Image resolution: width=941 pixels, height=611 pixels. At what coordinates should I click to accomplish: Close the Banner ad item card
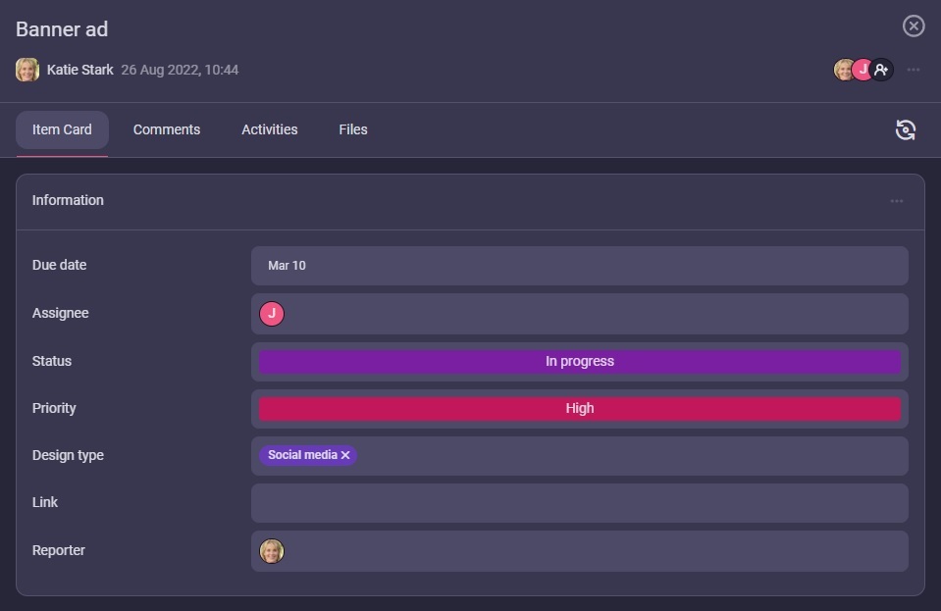coord(914,26)
